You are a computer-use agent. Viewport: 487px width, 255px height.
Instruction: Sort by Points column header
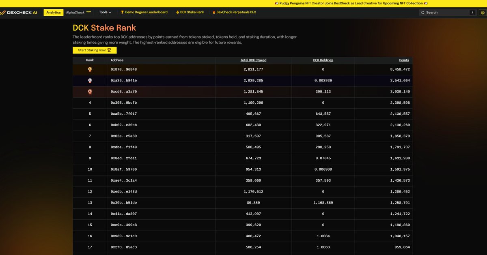(404, 60)
